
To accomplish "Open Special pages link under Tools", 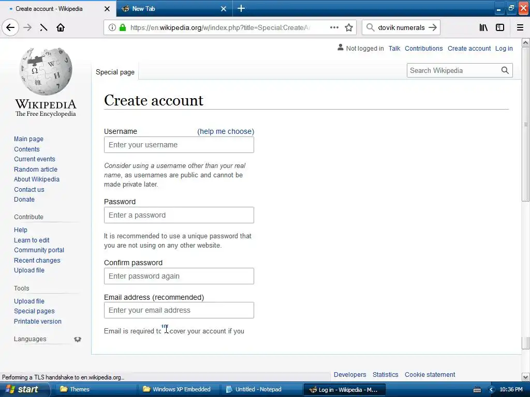I will [34, 311].
